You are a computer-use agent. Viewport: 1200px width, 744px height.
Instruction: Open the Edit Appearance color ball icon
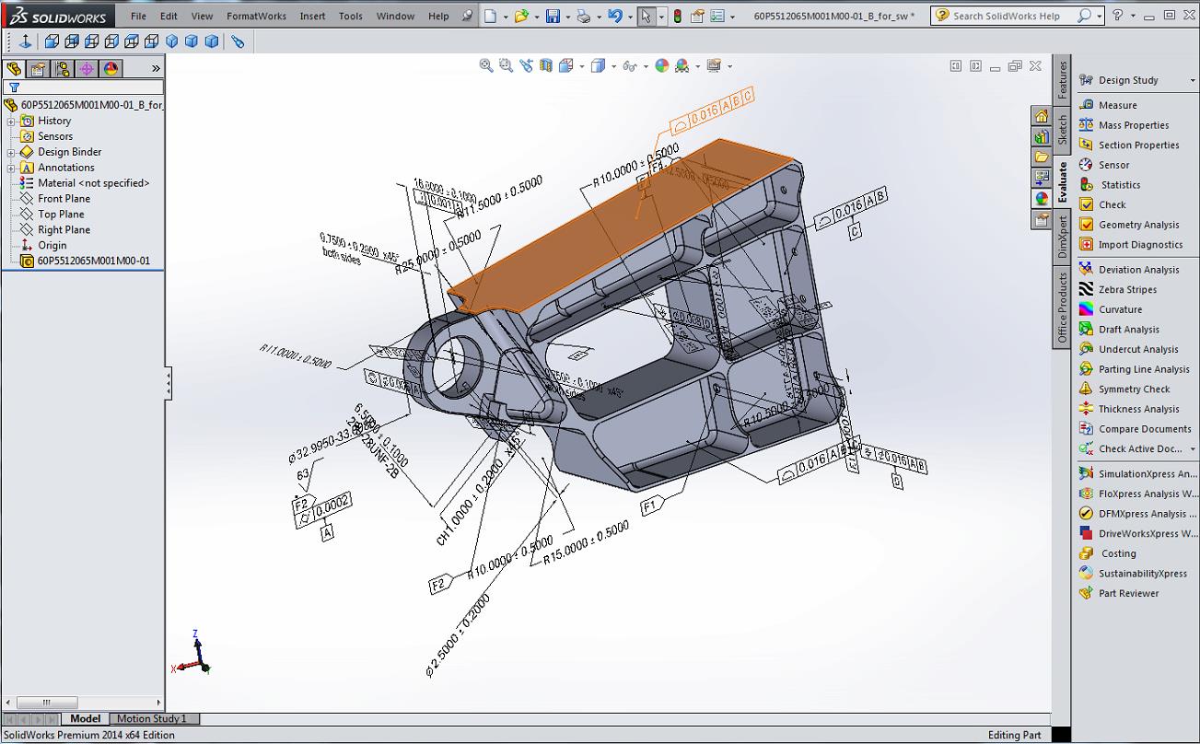tap(661, 65)
